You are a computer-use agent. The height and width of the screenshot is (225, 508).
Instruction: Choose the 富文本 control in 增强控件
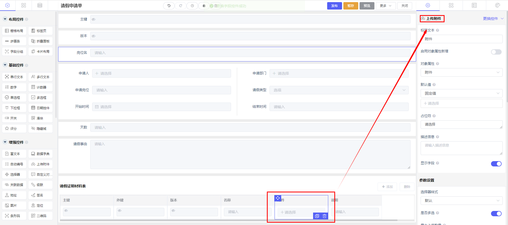click(x=14, y=154)
